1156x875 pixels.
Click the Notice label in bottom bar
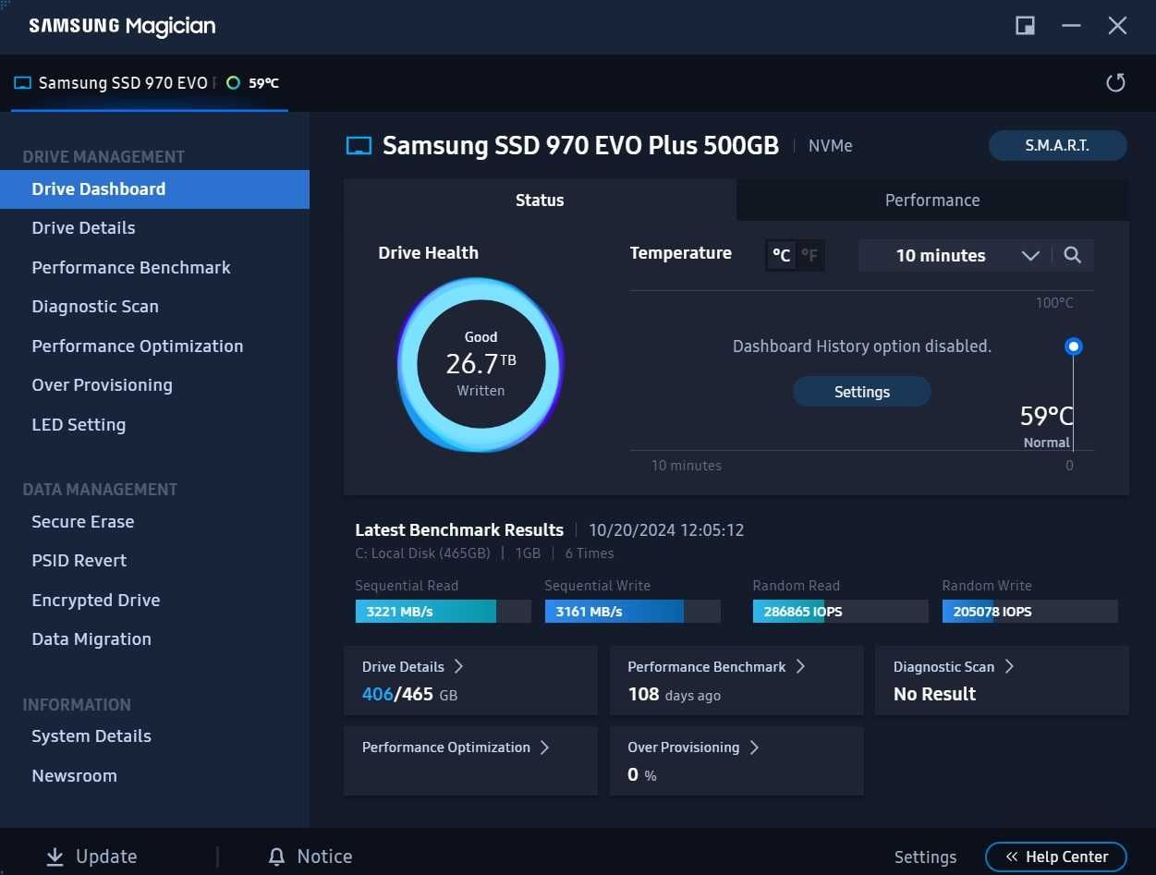tap(324, 857)
